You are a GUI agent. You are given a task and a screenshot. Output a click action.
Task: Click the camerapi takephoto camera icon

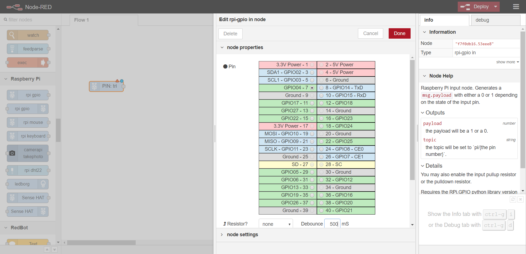click(12, 153)
